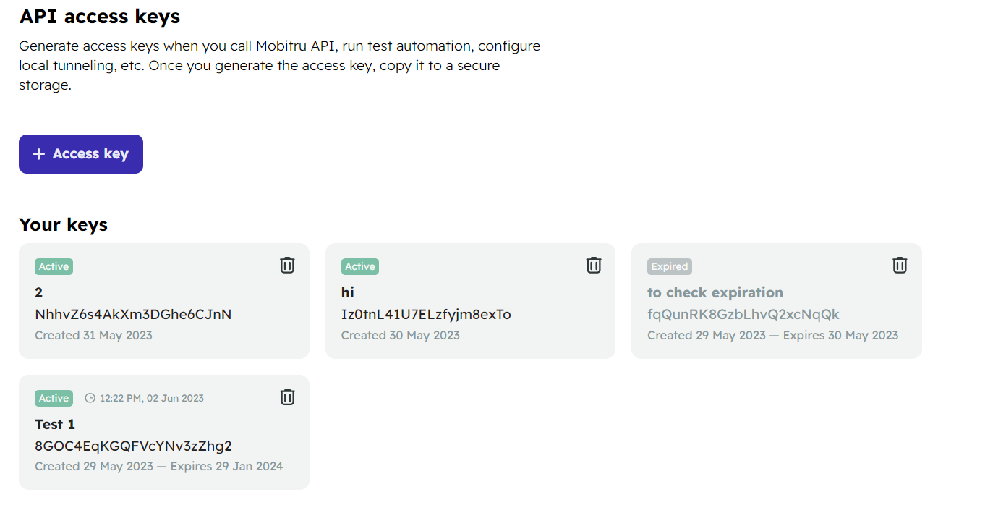Delete the expired key trash icon
The image size is (985, 513).
(900, 265)
